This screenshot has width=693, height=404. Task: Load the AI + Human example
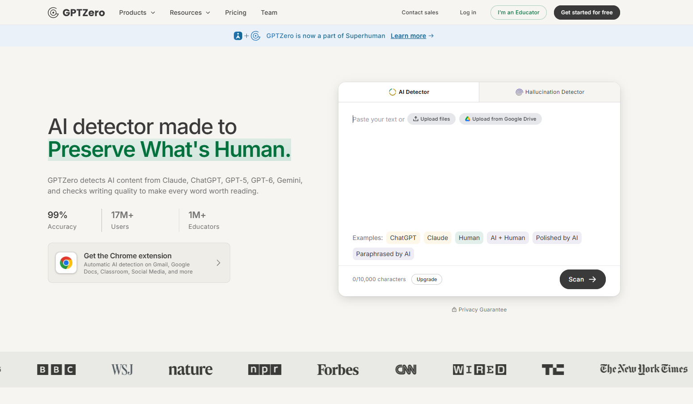click(x=508, y=238)
